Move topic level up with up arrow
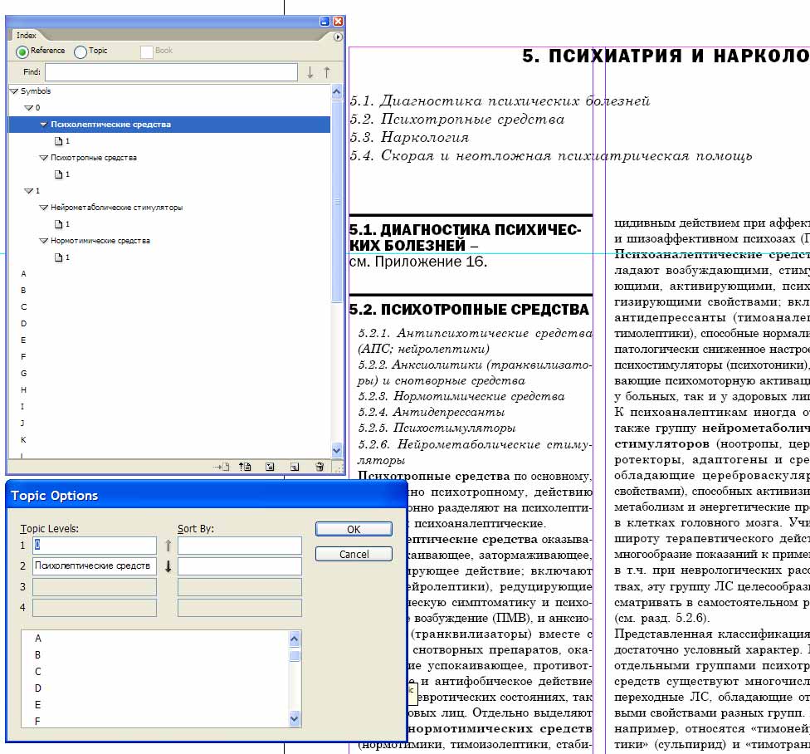The image size is (810, 754). 168,546
